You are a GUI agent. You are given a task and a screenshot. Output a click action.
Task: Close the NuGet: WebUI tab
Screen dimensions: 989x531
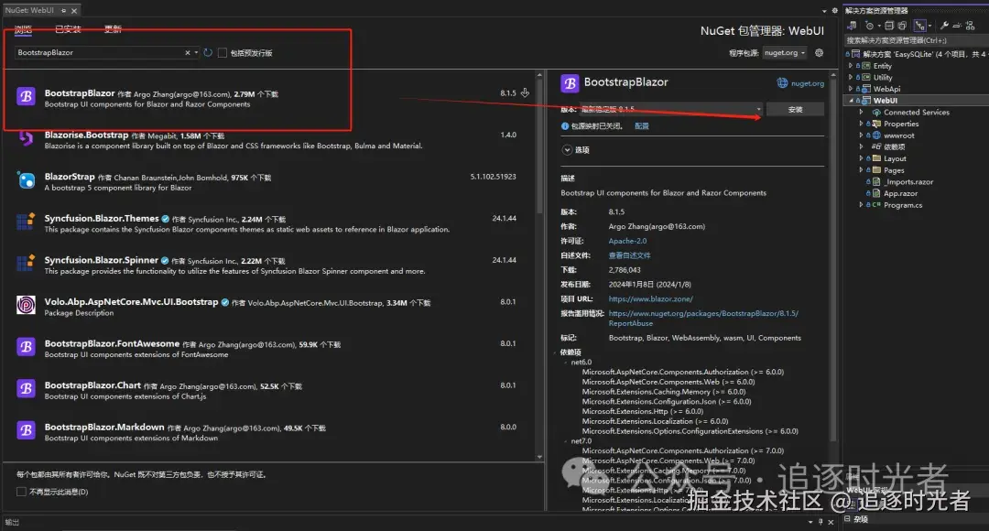pos(74,11)
